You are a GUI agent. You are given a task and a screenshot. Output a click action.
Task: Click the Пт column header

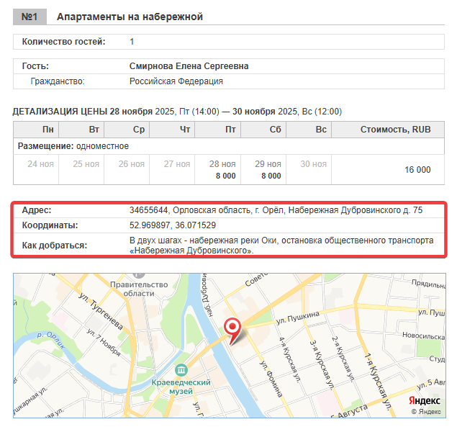(218, 130)
